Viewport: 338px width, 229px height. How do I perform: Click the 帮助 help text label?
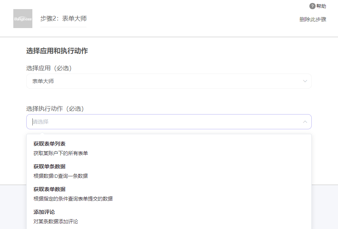(321, 6)
